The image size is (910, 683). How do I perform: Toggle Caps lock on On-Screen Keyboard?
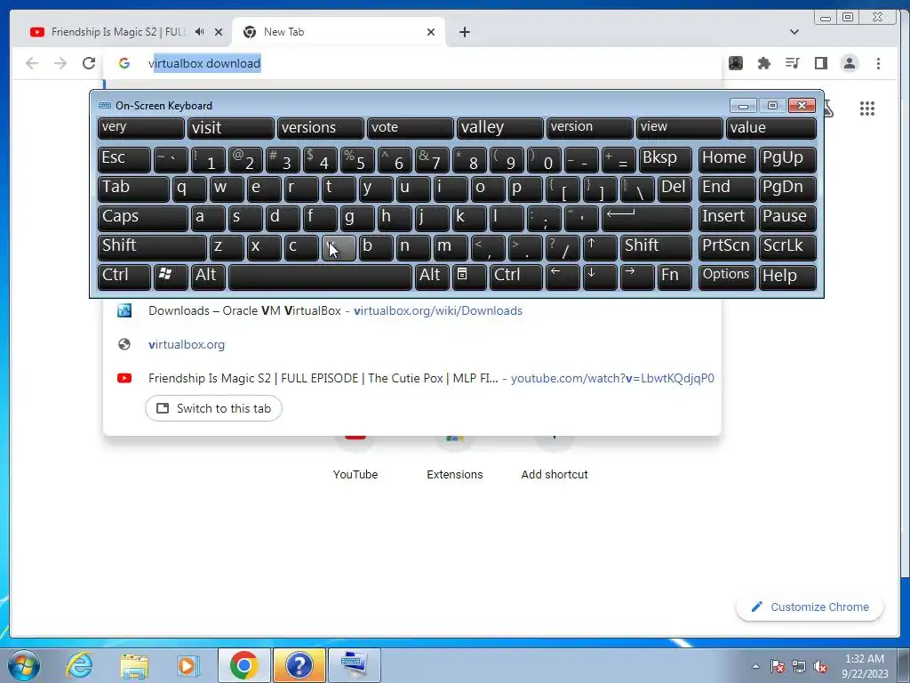143,218
